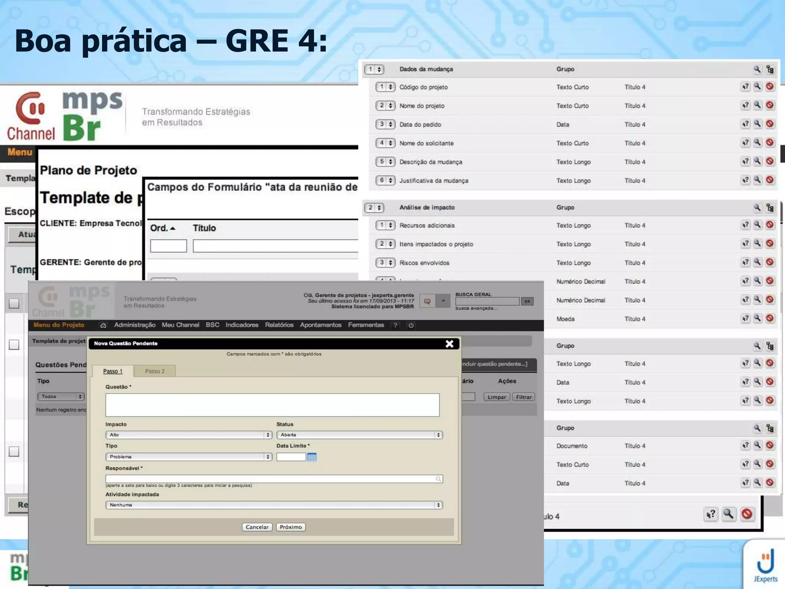Open the Apontamentos menu
785x589 pixels.
coord(320,325)
